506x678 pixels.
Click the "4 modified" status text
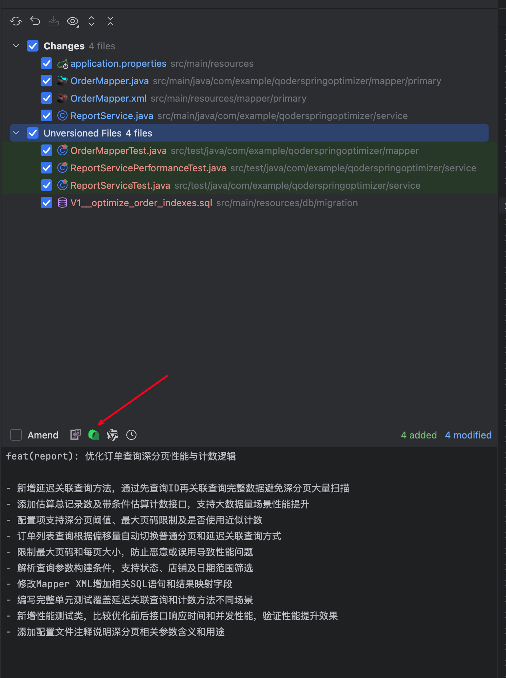point(468,435)
